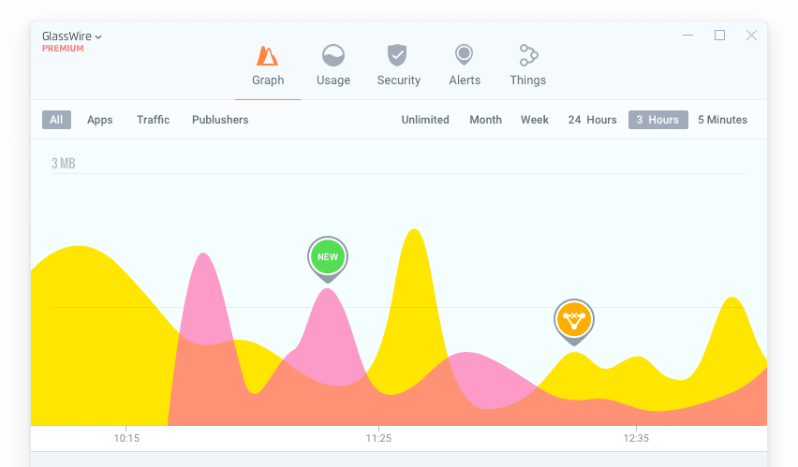Open the Usage view icon
This screenshot has height=467, width=798.
332,54
